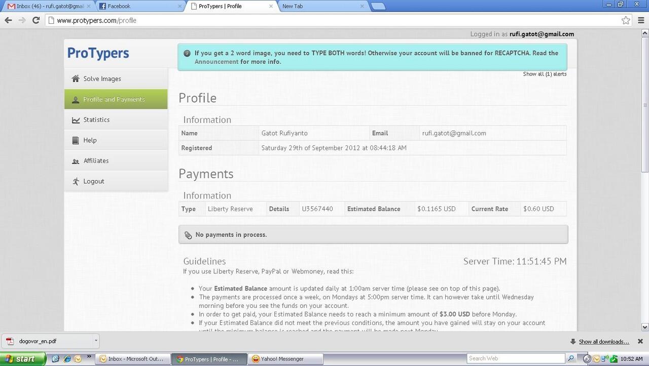Image resolution: width=649 pixels, height=366 pixels.
Task: Open the Inbox - Microsoft Outlook taskbar button
Action: [134, 359]
